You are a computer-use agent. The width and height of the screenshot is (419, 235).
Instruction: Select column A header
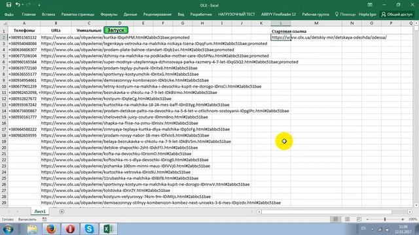coord(24,23)
